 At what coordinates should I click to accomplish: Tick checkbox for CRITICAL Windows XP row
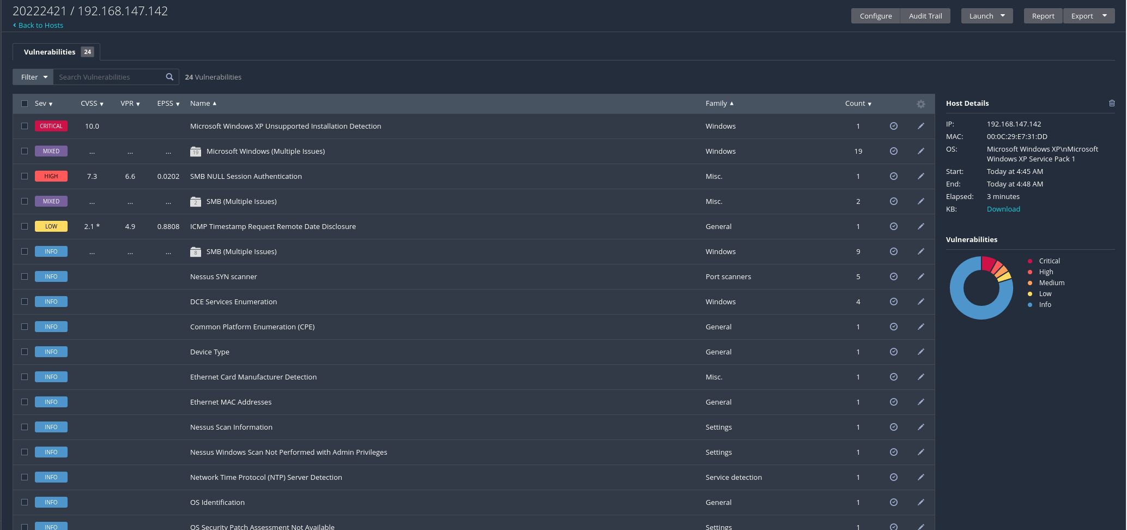[25, 126]
